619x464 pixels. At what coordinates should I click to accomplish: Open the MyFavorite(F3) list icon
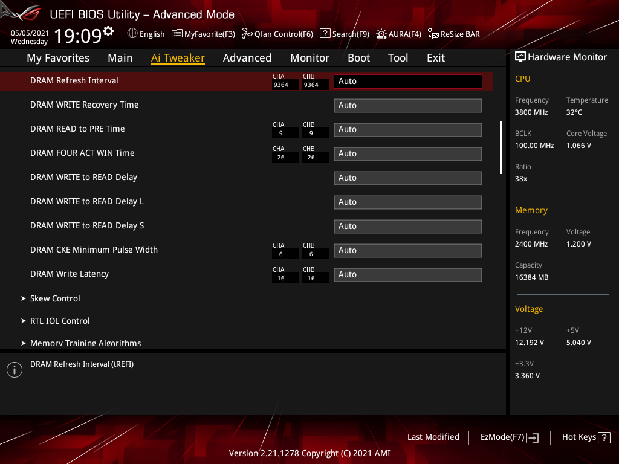[177, 34]
